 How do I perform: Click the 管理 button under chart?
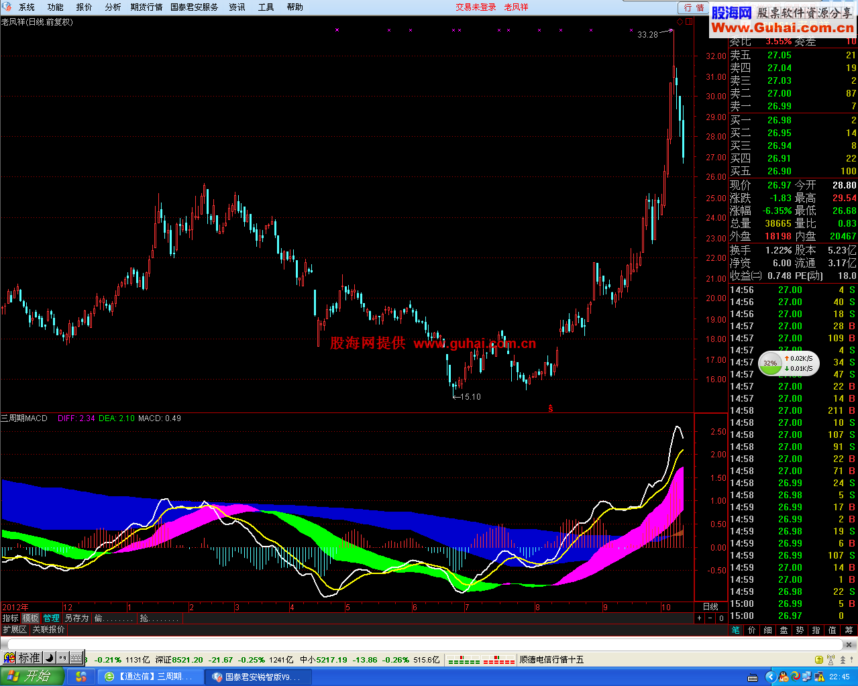(52, 618)
